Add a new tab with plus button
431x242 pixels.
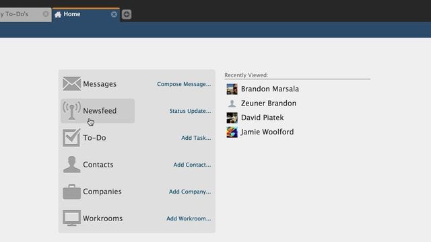tap(127, 14)
